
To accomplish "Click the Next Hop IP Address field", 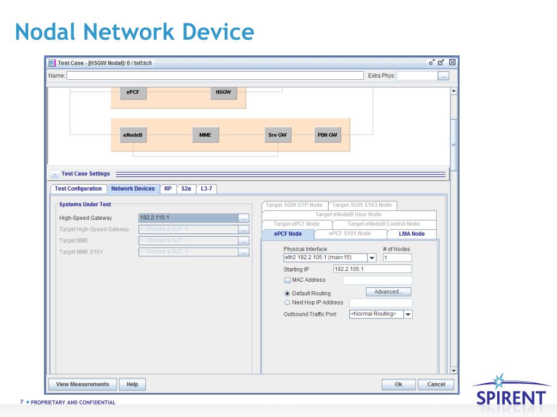I will [x=381, y=303].
